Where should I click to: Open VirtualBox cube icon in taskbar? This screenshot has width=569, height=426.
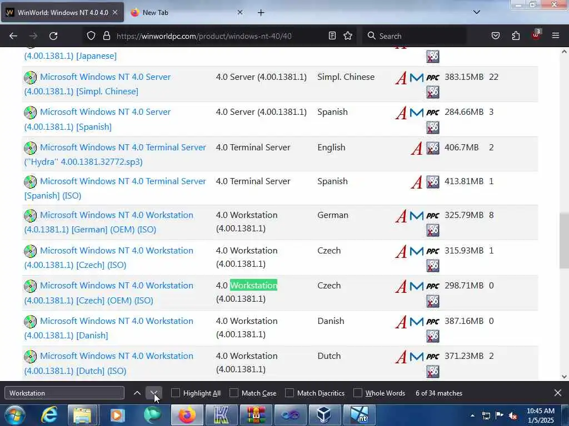324,415
